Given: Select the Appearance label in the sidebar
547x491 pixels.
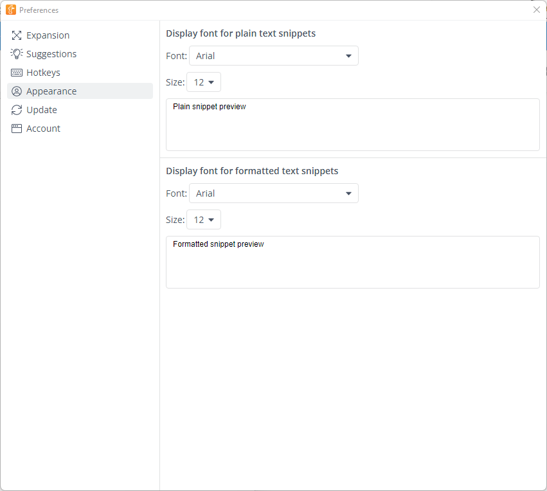Looking at the screenshot, I should (x=51, y=91).
